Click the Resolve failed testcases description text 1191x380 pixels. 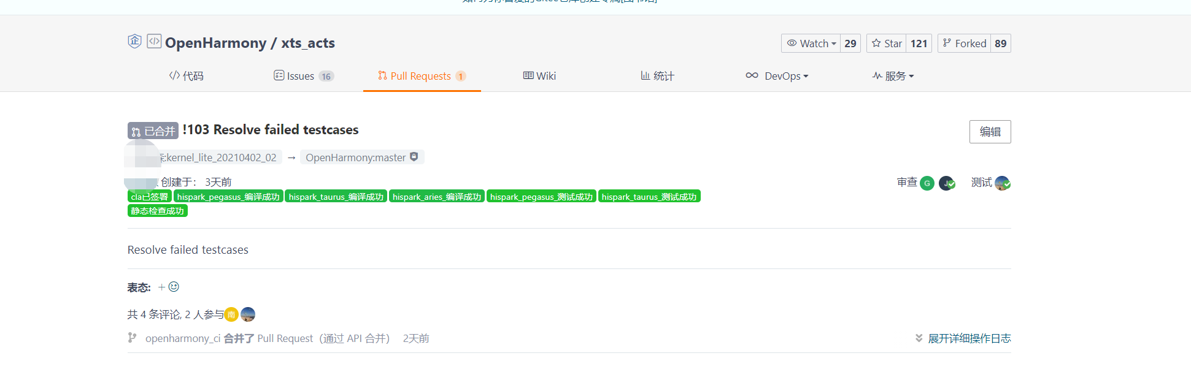tap(188, 249)
